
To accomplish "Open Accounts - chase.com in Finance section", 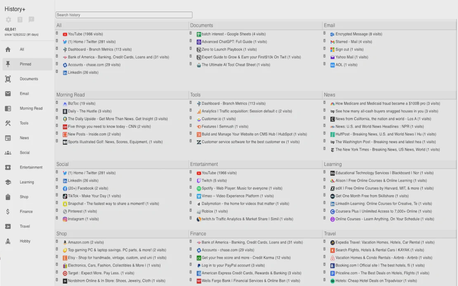I will [228, 250].
